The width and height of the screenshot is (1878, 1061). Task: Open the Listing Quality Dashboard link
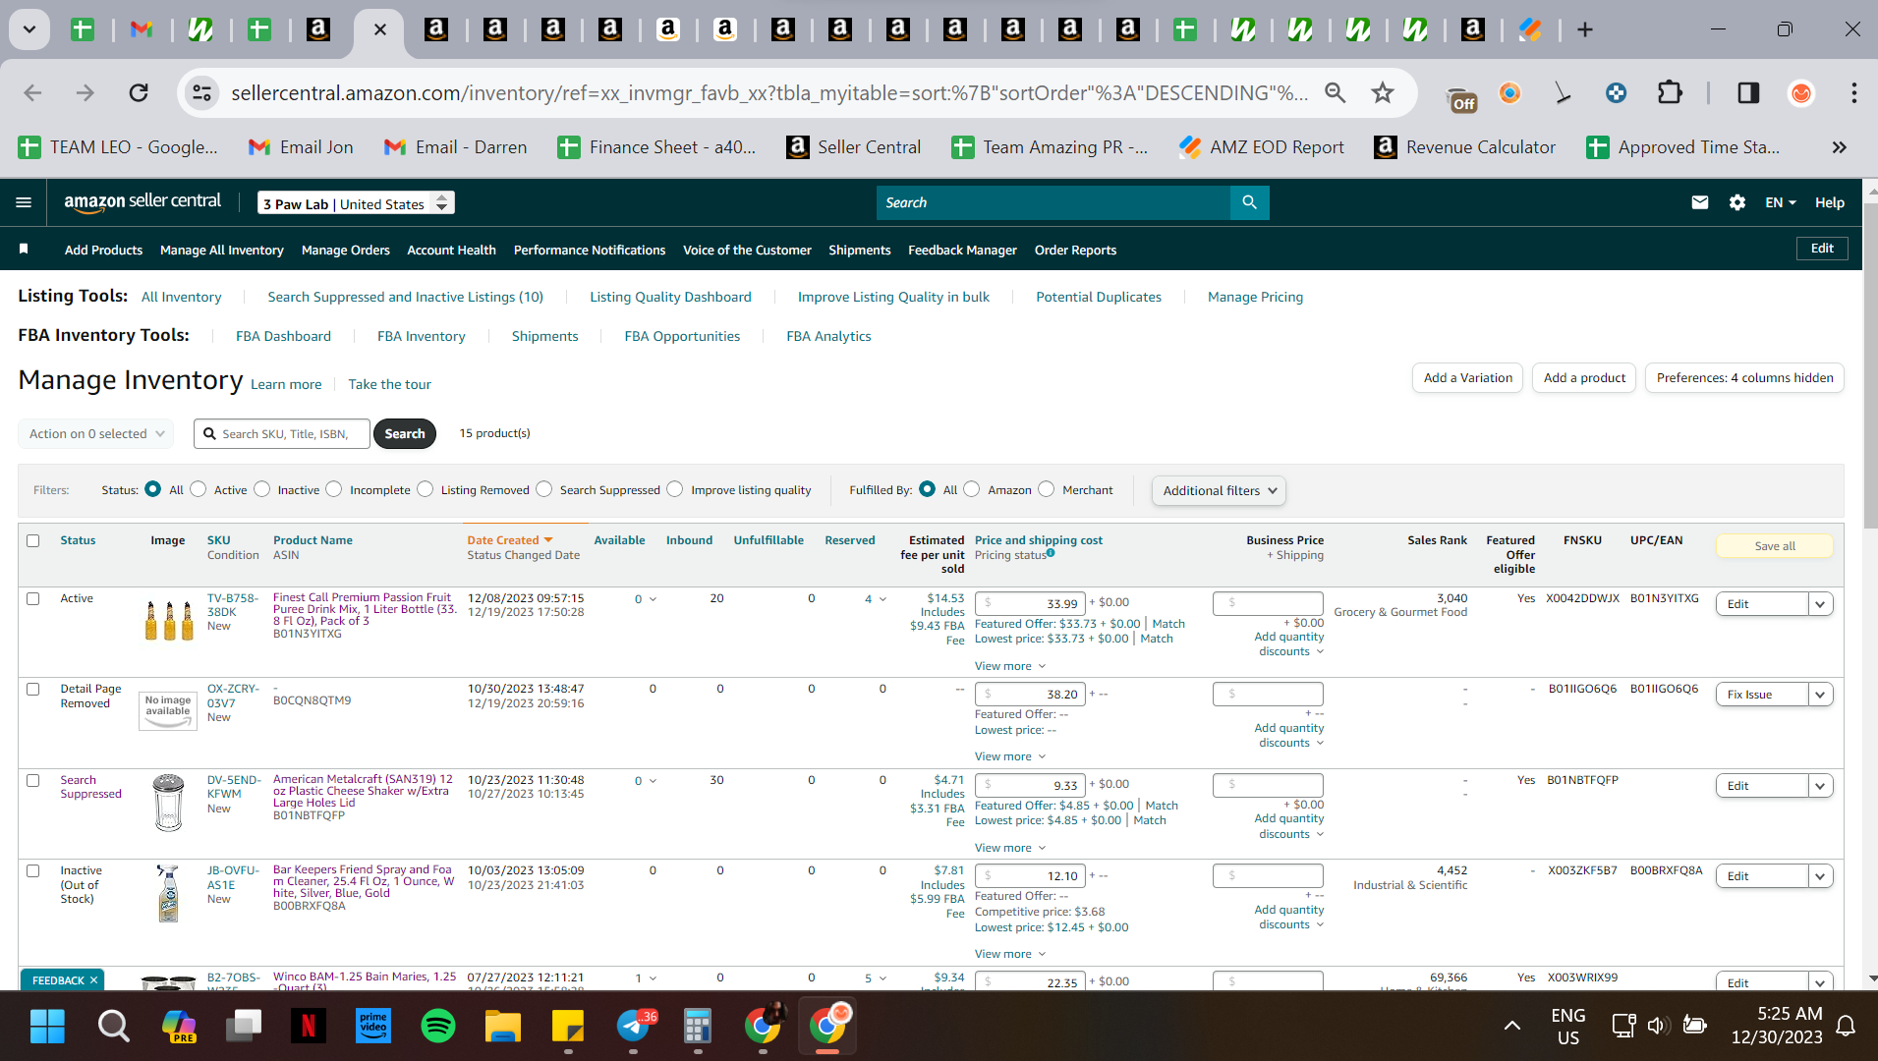click(x=670, y=297)
